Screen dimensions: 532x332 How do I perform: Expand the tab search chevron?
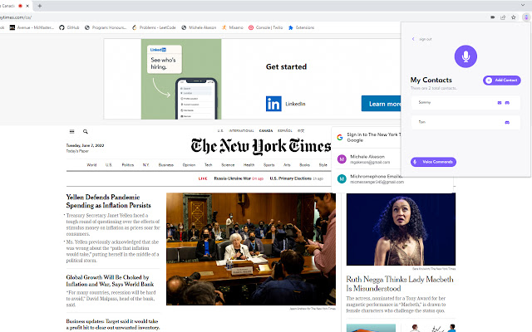(523, 5)
